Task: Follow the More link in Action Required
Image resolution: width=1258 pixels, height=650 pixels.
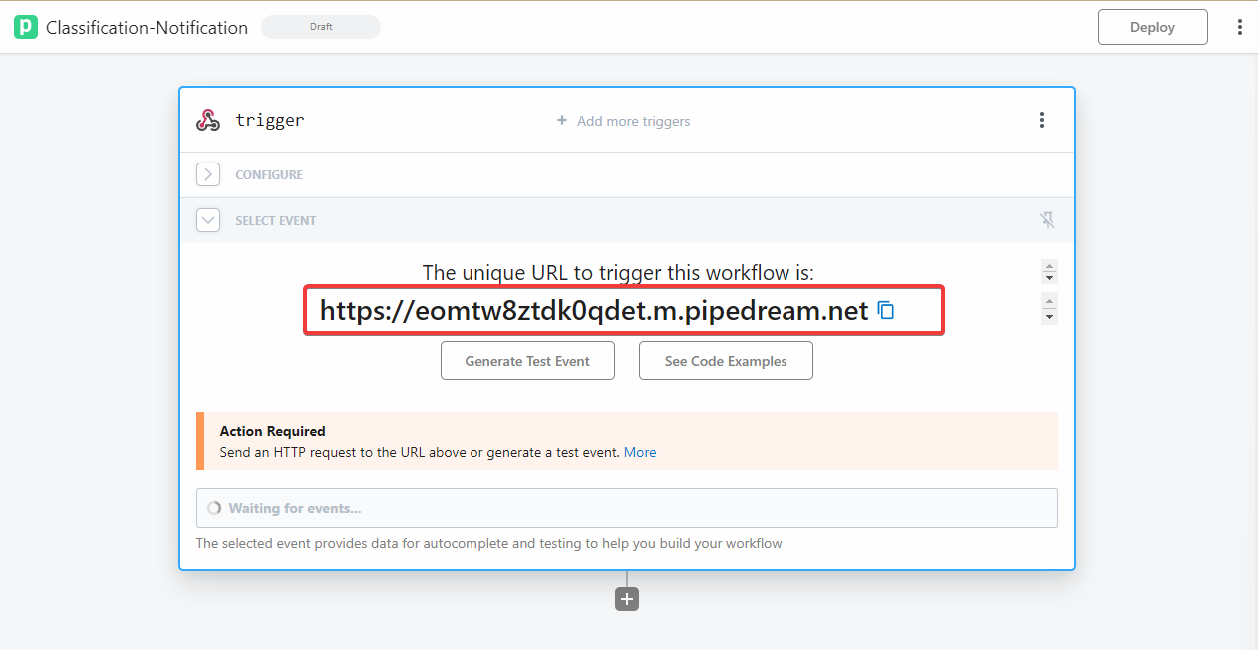Action: (x=640, y=452)
